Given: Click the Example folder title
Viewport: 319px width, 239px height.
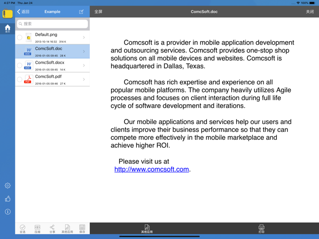Looking at the screenshot, I should 52,11.
